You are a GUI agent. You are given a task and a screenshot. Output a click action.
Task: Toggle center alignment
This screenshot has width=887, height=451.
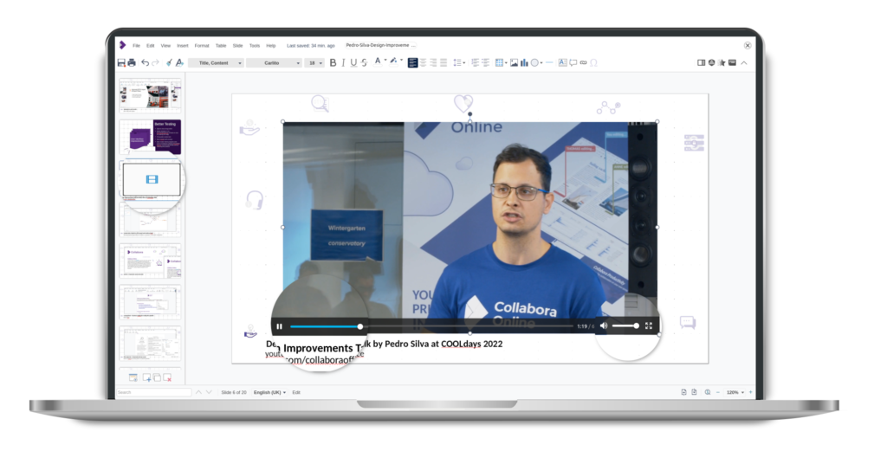(423, 62)
